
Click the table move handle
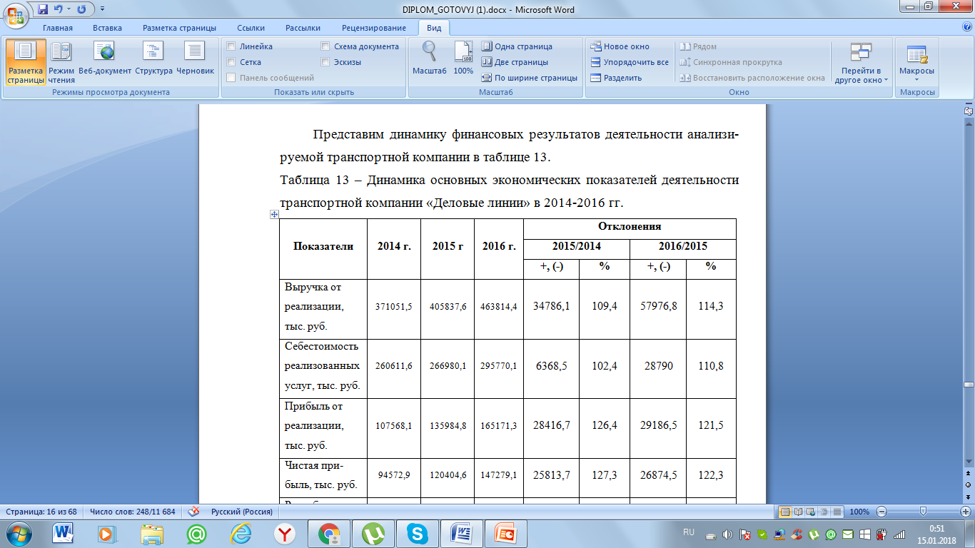[273, 214]
